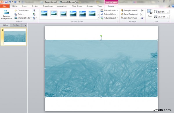Select the Picture Tools Format tab

pyautogui.click(x=111, y=6)
